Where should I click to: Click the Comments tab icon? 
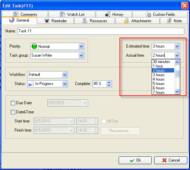[15, 14]
